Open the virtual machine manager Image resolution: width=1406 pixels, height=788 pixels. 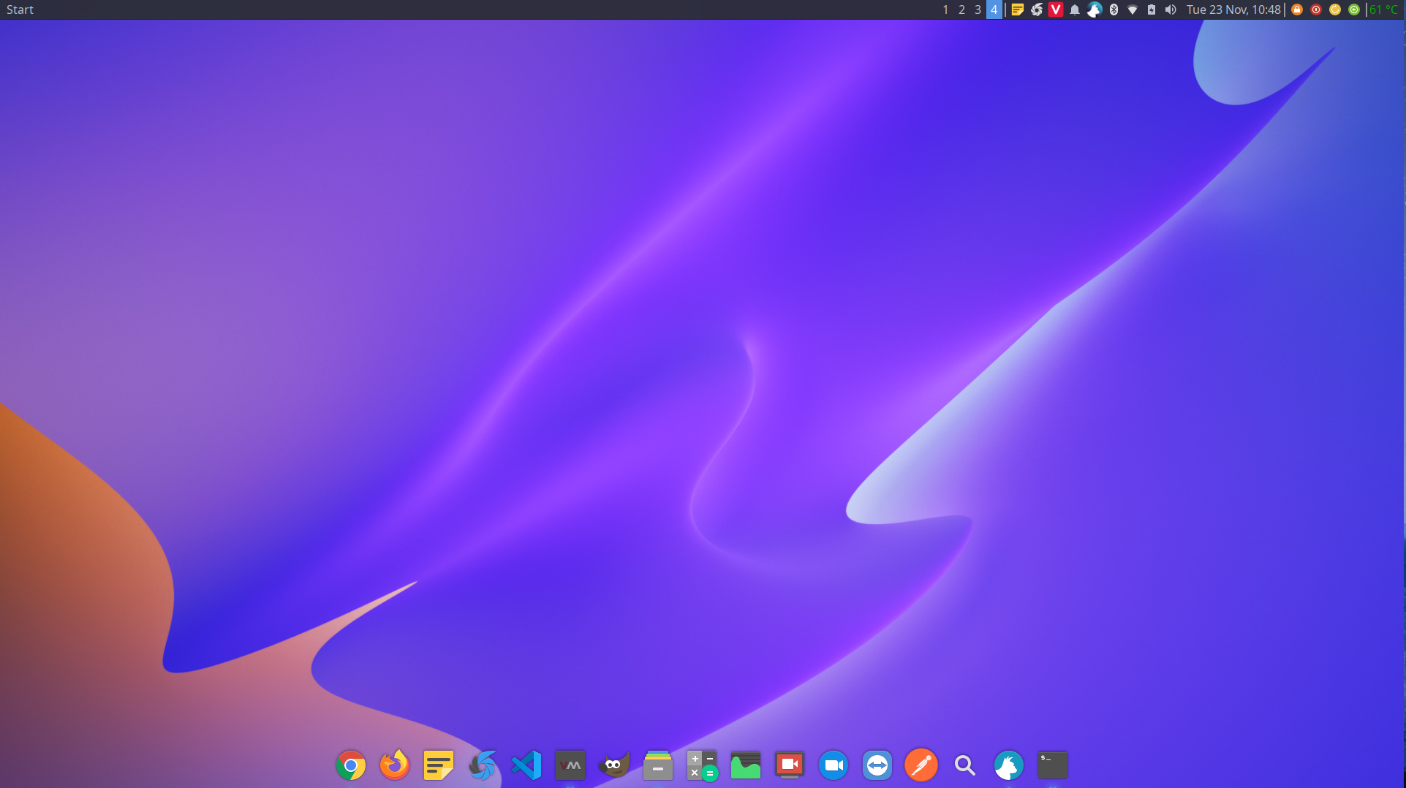[x=570, y=765]
